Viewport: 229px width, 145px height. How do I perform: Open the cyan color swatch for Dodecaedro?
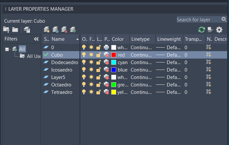point(114,62)
